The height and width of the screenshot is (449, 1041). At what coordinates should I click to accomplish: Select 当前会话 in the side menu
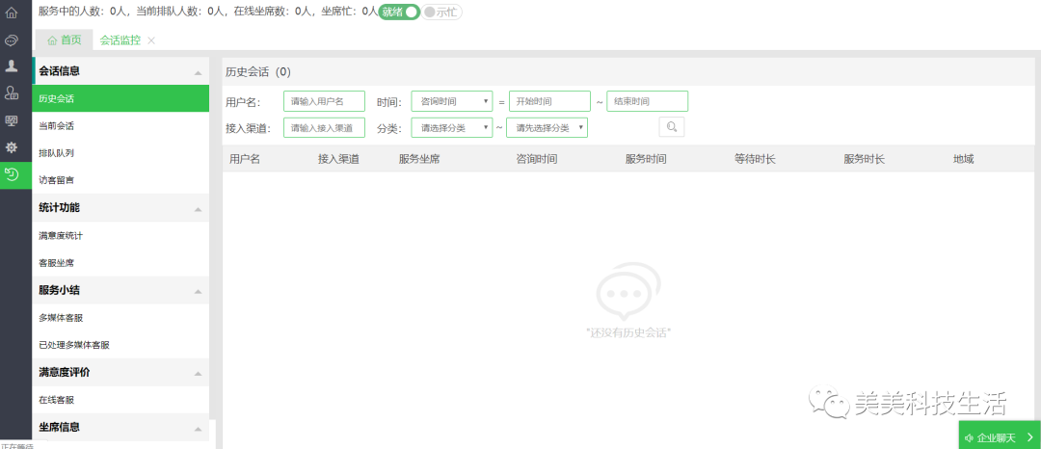[x=120, y=126]
